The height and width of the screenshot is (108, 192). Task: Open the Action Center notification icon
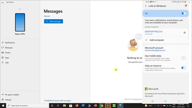tap(188, 106)
